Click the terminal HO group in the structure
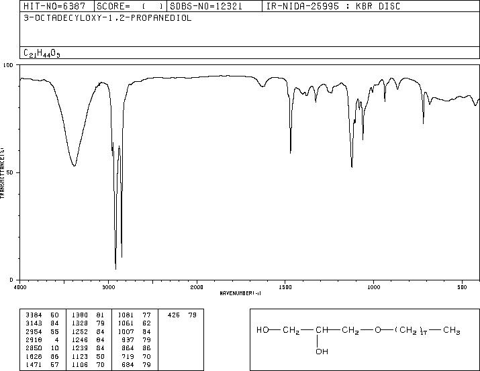Viewport: 480px width, 371px height. tap(262, 330)
